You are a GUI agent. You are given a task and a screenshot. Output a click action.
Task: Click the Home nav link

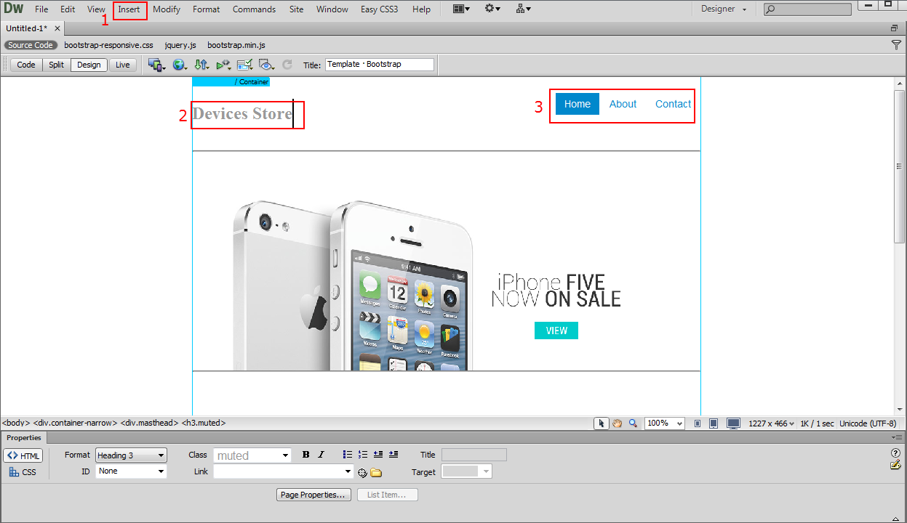tap(578, 104)
